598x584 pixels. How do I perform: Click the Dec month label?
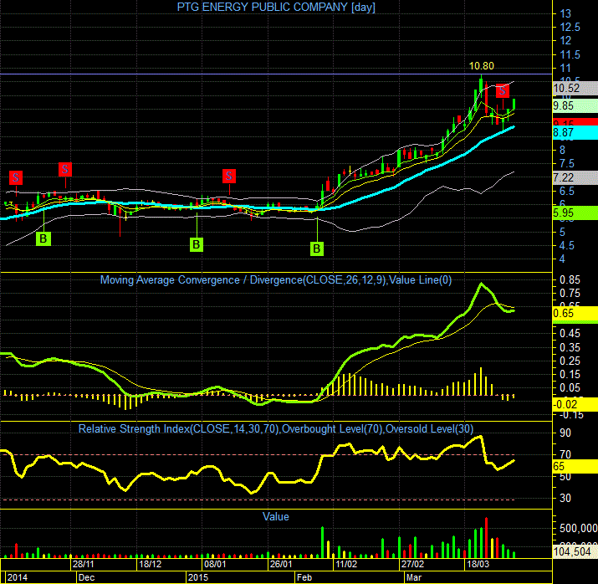click(x=87, y=577)
